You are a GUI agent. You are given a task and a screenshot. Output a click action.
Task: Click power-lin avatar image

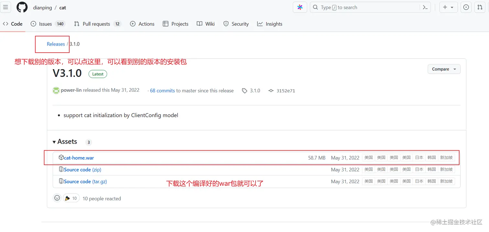click(56, 90)
